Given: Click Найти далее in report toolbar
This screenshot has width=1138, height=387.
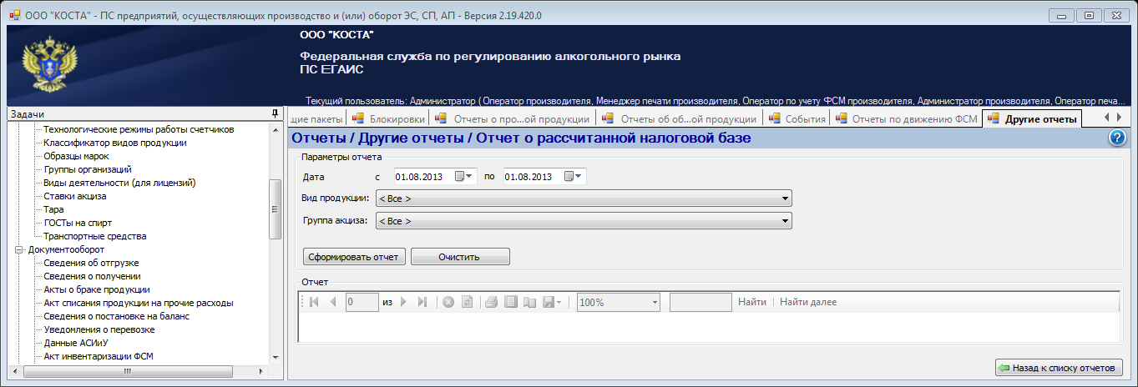Looking at the screenshot, I should coord(808,302).
